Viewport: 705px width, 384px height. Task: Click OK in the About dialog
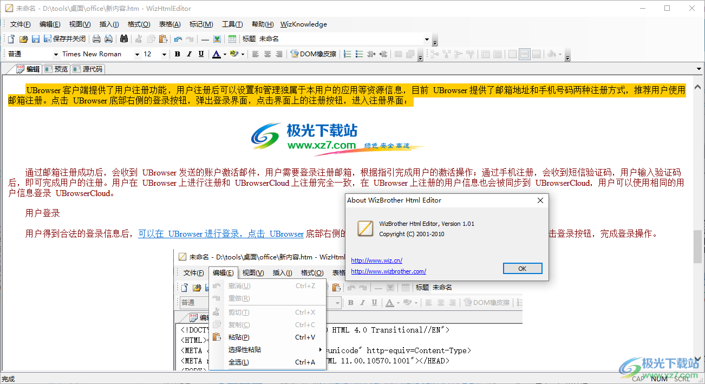pyautogui.click(x=522, y=268)
